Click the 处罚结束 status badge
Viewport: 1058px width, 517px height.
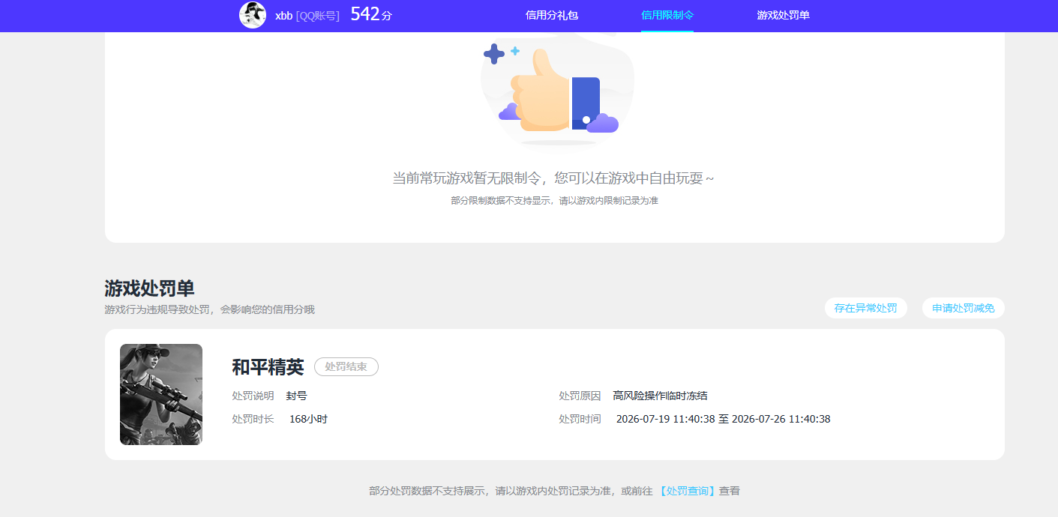pyautogui.click(x=346, y=367)
